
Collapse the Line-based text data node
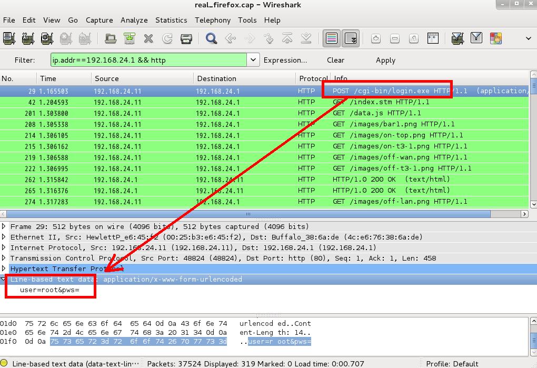pos(3,280)
